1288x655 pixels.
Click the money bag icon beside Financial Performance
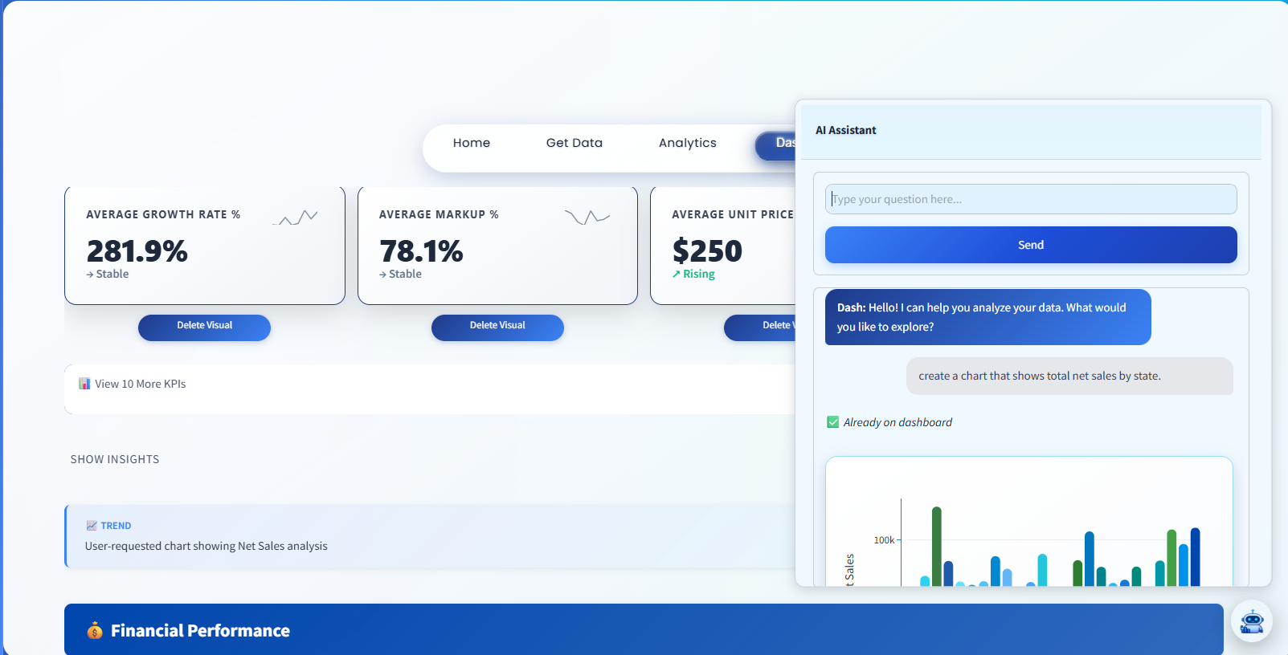click(95, 631)
